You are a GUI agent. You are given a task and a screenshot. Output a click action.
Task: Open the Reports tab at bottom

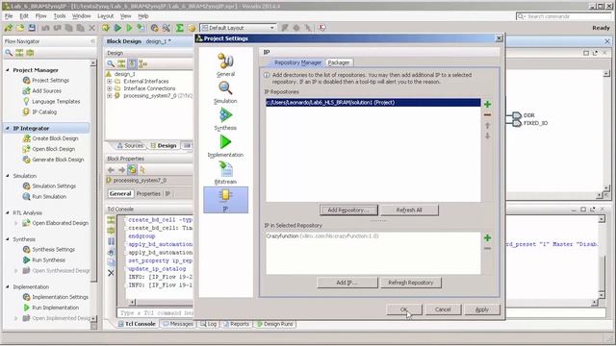click(237, 324)
